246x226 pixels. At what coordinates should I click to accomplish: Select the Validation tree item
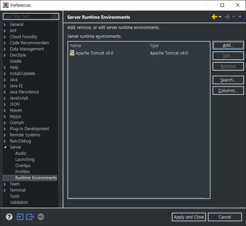tap(19, 202)
